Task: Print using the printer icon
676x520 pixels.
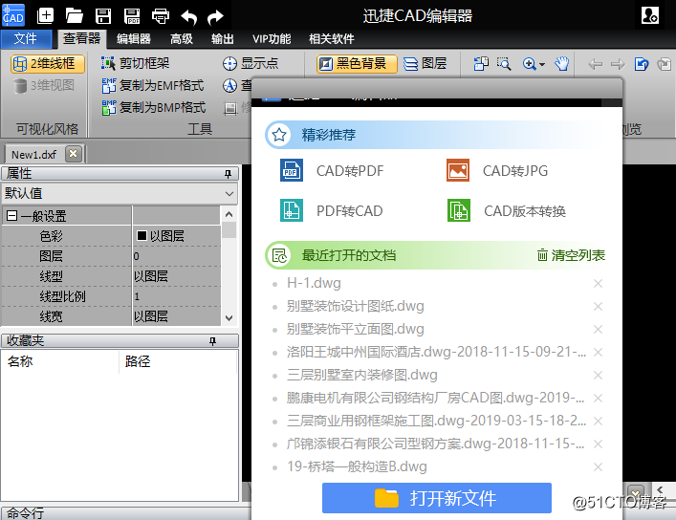Action: click(x=161, y=16)
